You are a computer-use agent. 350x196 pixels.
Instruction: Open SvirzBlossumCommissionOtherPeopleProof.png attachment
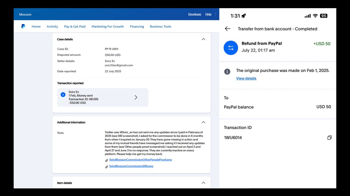(141, 160)
